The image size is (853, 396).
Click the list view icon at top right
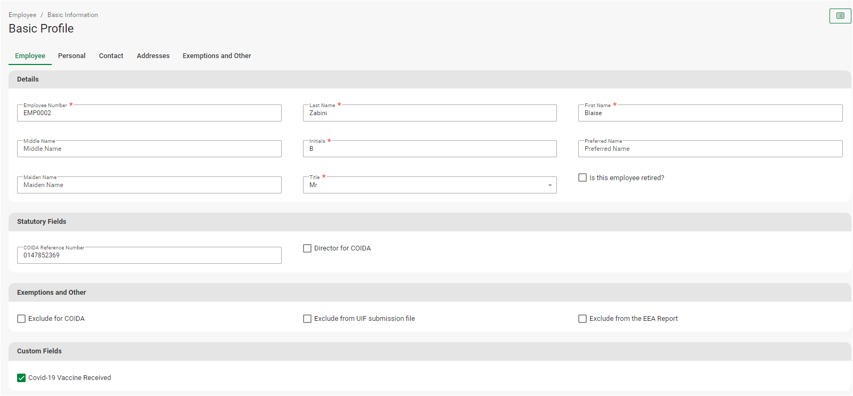(840, 16)
